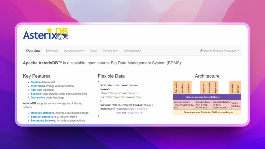Click the General-purpose Query Optimizer bar
The width and height of the screenshot is (265, 149).
coord(207,97)
